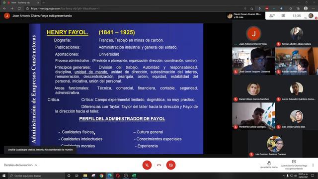Click your own profile avatar in Meet top bar

311,15
